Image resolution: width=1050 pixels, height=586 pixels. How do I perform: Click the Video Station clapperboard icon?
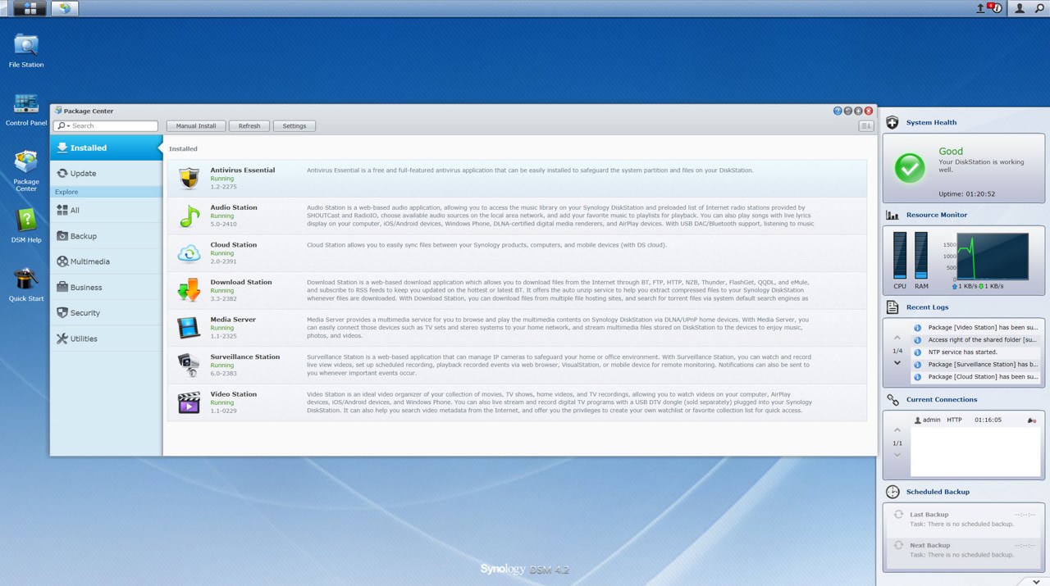(x=189, y=402)
